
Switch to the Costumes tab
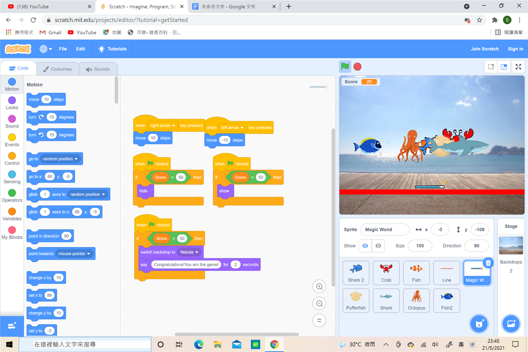pos(57,69)
